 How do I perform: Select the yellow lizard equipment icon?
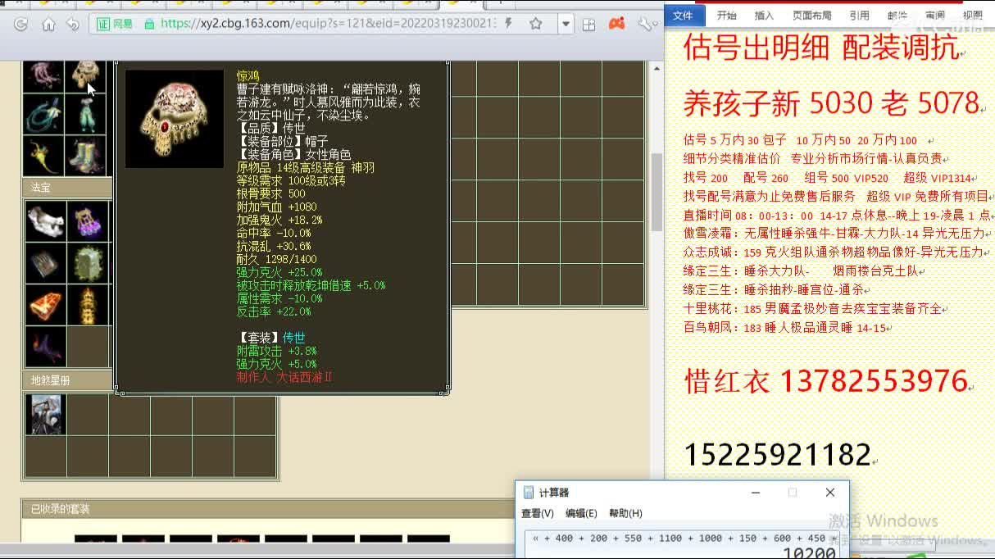pos(43,156)
